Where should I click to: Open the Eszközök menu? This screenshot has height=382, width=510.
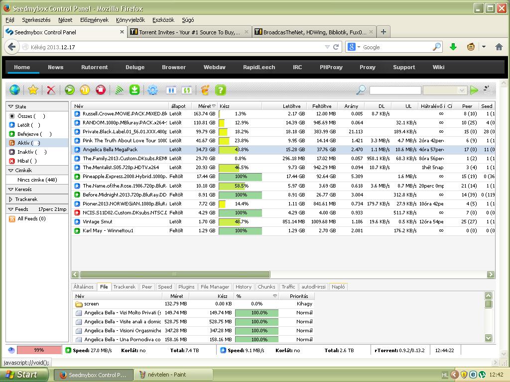pos(163,20)
